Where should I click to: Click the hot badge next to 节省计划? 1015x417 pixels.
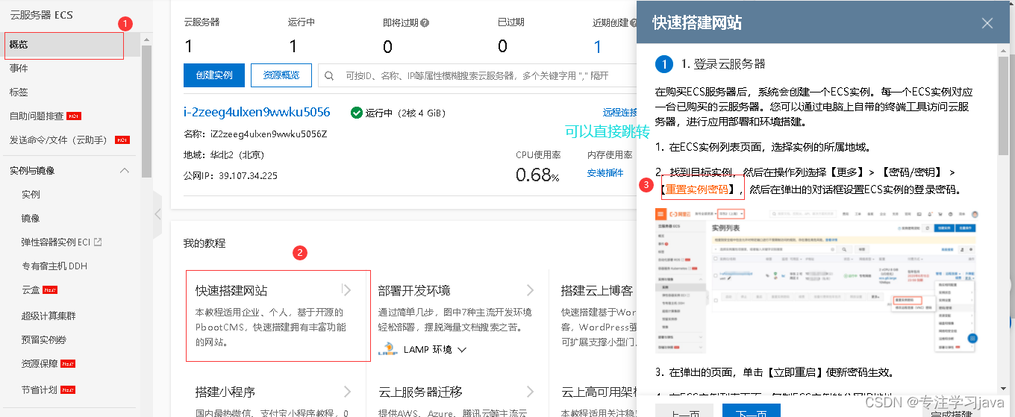68,389
